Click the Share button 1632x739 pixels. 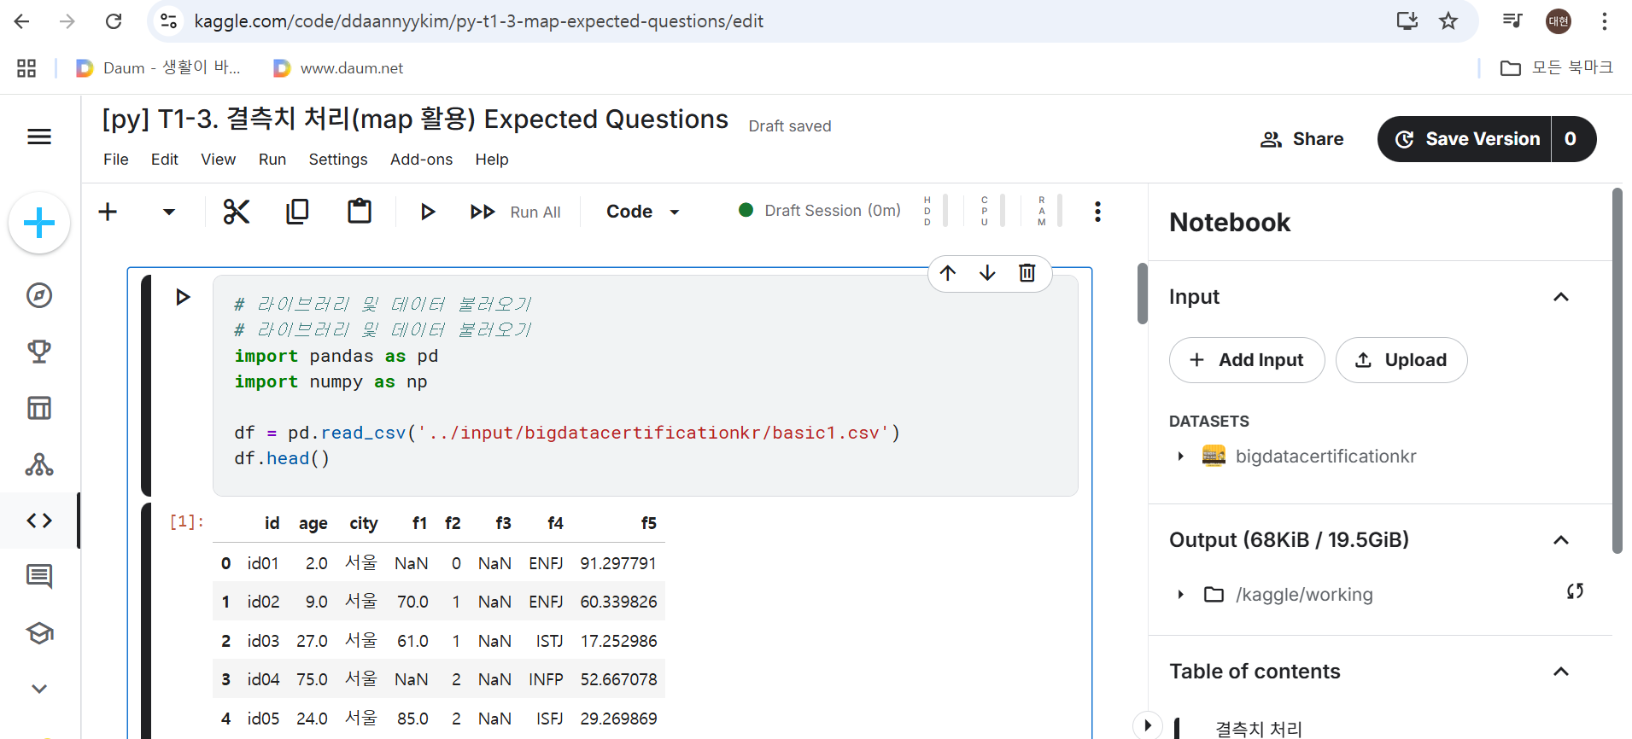coord(1302,139)
